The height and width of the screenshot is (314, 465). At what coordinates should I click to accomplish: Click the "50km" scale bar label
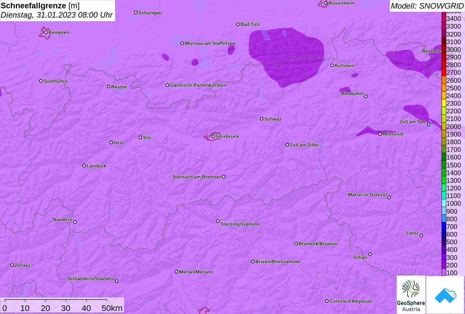112,308
